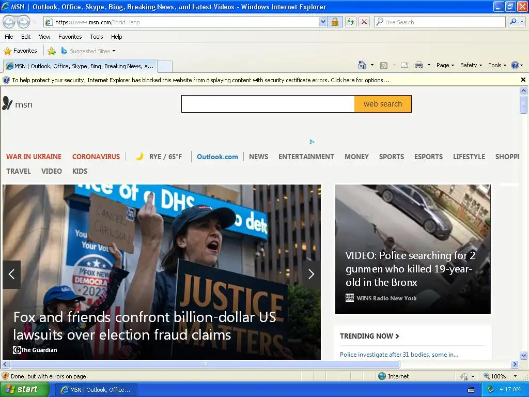Go to the NEWS section

point(258,157)
